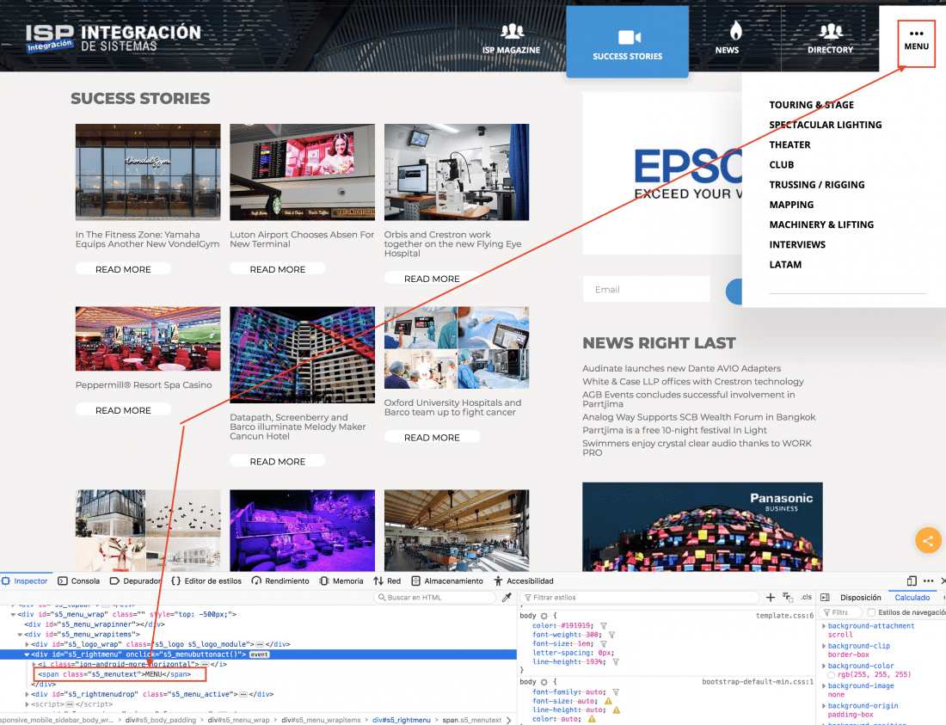Click filter funnel next to line-height 193%

click(x=616, y=662)
